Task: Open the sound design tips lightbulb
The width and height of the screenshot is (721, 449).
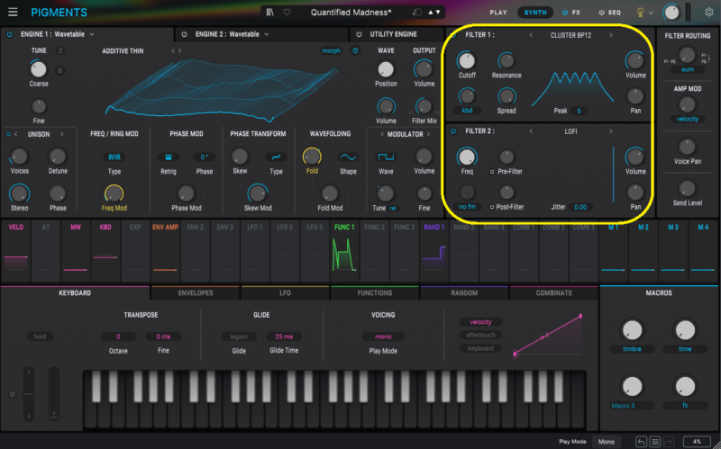Action: point(640,13)
